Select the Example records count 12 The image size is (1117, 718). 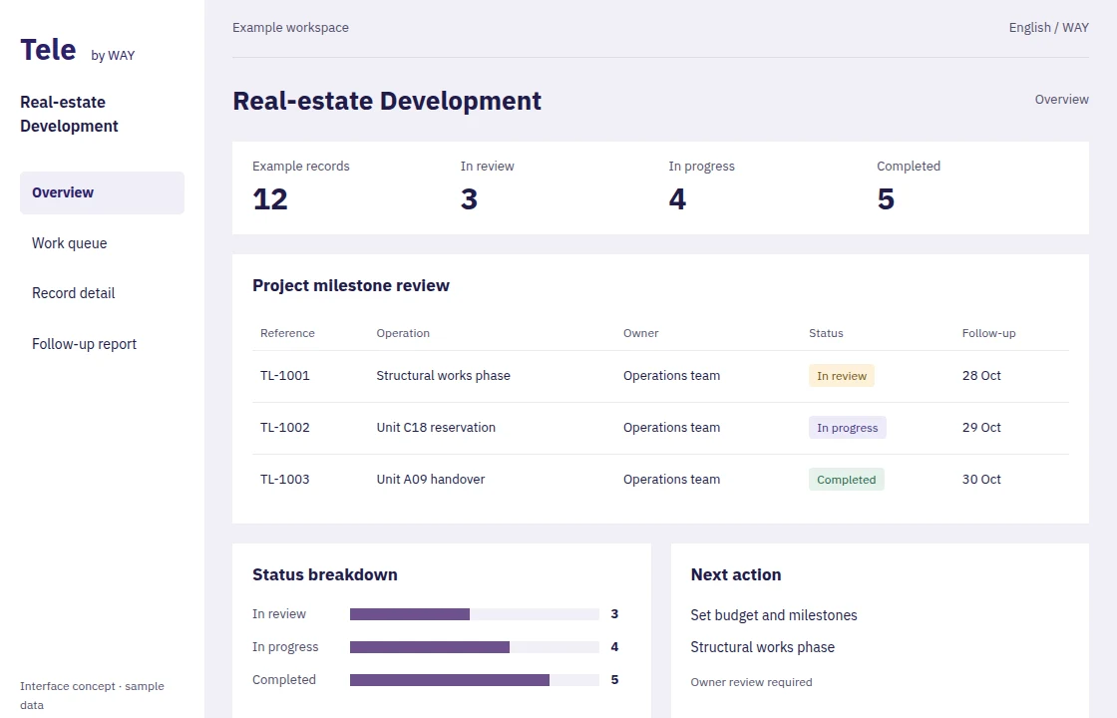tap(270, 198)
